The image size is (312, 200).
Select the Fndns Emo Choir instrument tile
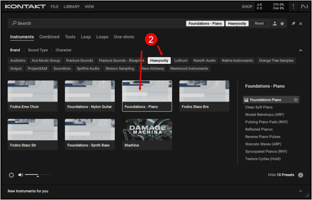[x=33, y=96]
